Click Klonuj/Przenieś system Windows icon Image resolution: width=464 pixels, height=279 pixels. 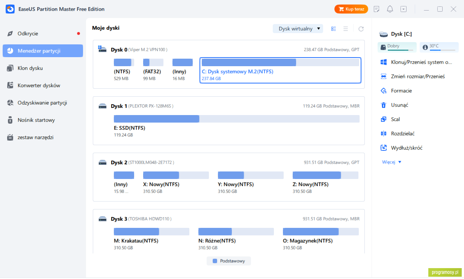(384, 62)
